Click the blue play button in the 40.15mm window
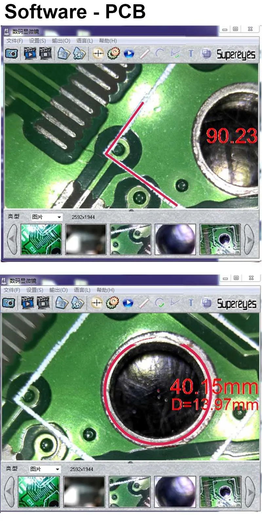Image resolution: width=262 pixels, height=524 pixels. point(128,303)
